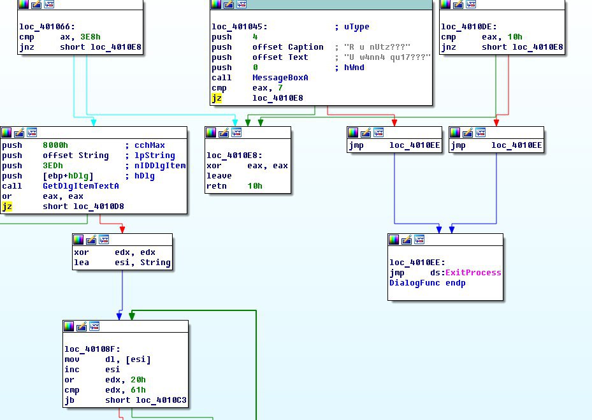Click 'short loc_4010C3' jump target
This screenshot has height=420, width=592.
(x=146, y=400)
